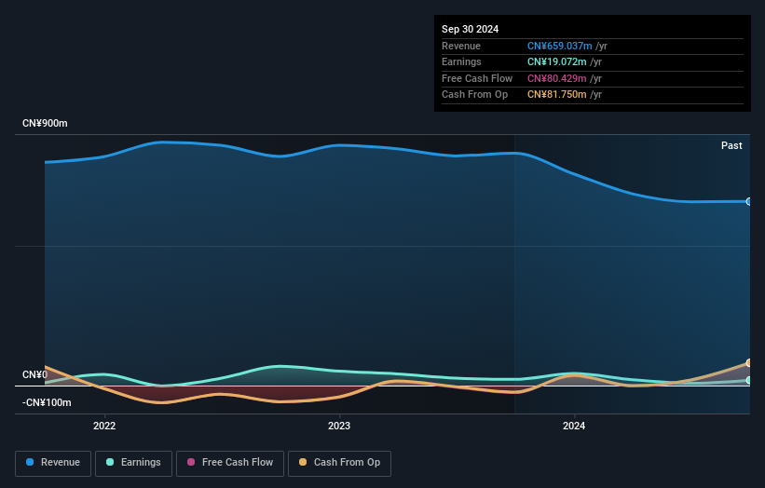Viewport: 765px width, 488px height.
Task: Click the Cash From Op label in tooltip
Action: (x=474, y=95)
